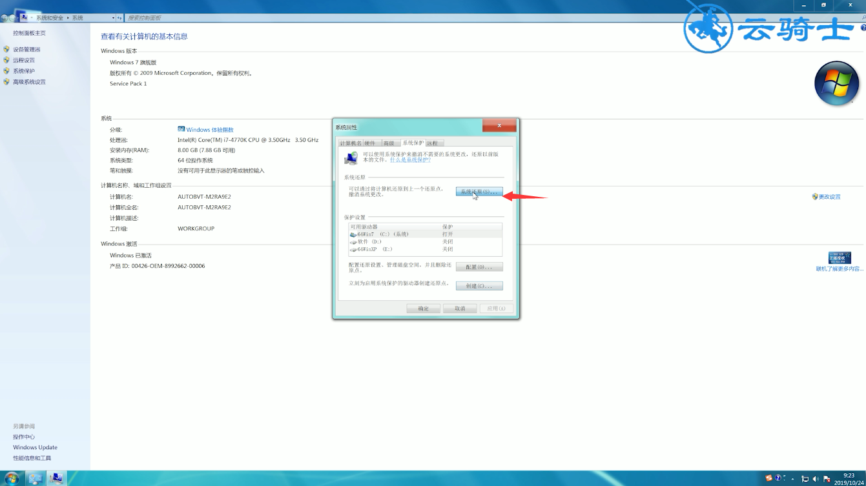Select the 系统保护 tab

coord(413,143)
